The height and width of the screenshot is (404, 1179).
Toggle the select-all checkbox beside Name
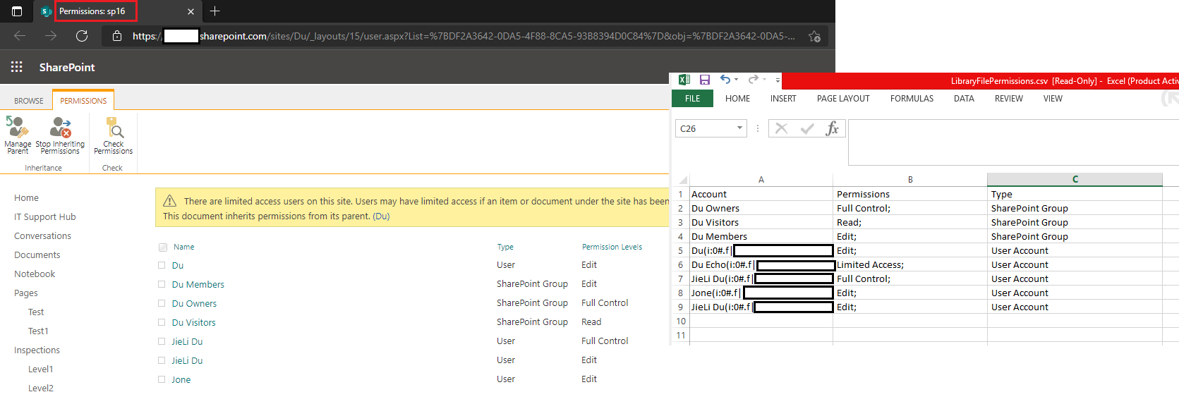163,247
